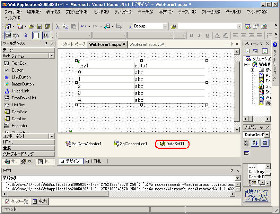Switch to the WebForm1.aspx.vb tab

click(146, 44)
